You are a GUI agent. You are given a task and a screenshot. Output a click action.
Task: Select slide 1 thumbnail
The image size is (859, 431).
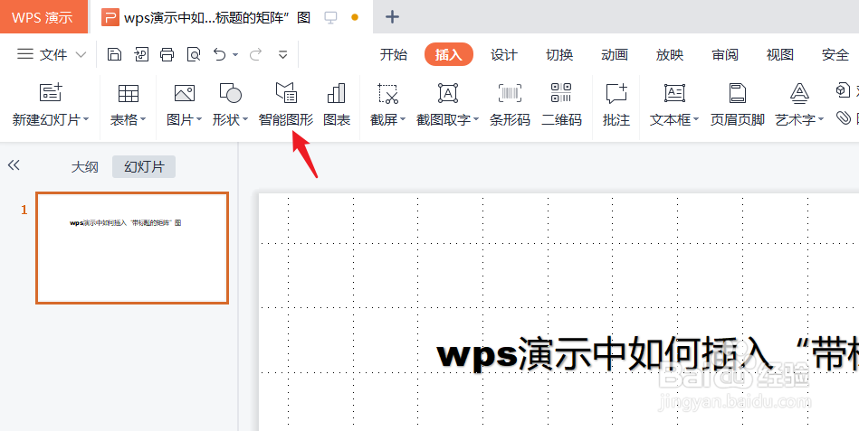pos(132,248)
